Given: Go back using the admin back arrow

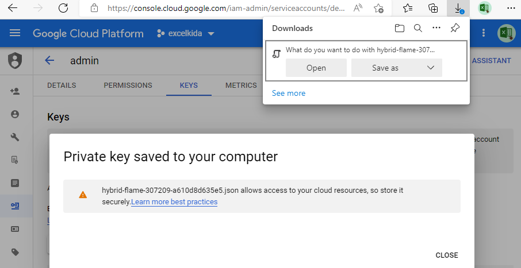Looking at the screenshot, I should coord(49,60).
